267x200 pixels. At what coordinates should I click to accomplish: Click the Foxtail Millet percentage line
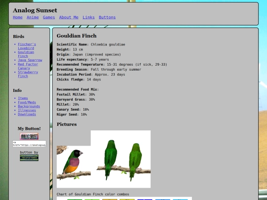pyautogui.click(x=76, y=94)
